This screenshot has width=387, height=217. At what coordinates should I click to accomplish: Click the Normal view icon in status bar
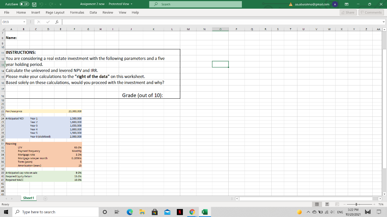coord(317,204)
